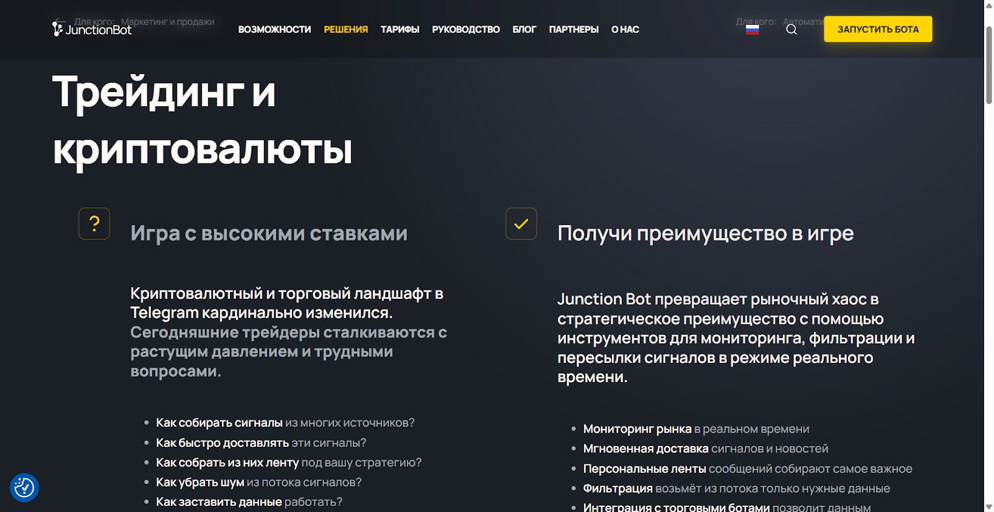Viewport: 994px width, 512px height.
Task: Click bullet Мгновенная доставка сигналов
Action: pyautogui.click(x=706, y=449)
